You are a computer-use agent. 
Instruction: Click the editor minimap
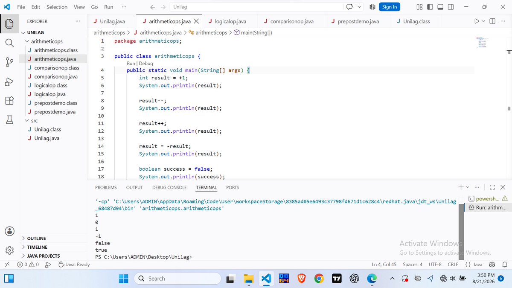pyautogui.click(x=483, y=43)
